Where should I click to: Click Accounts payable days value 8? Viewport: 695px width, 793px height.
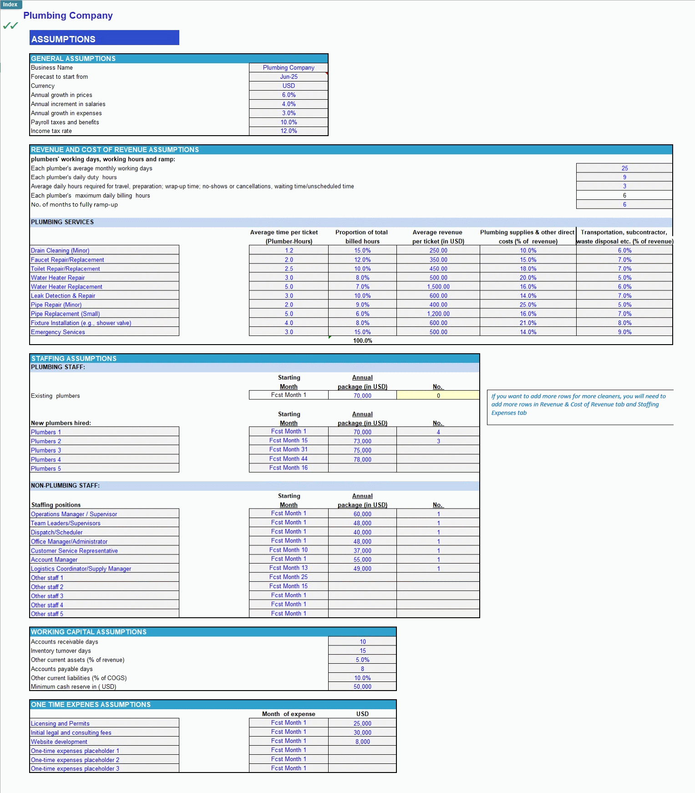(x=362, y=669)
